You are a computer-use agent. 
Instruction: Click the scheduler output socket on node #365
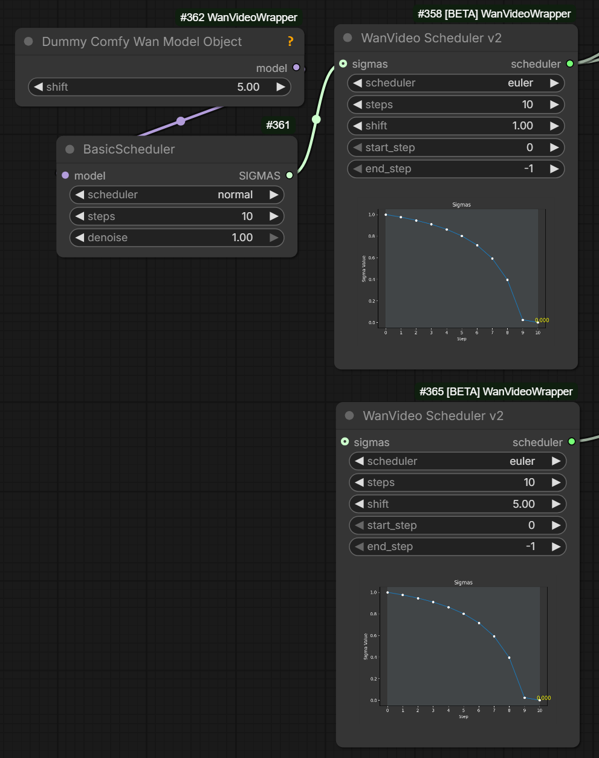(571, 442)
